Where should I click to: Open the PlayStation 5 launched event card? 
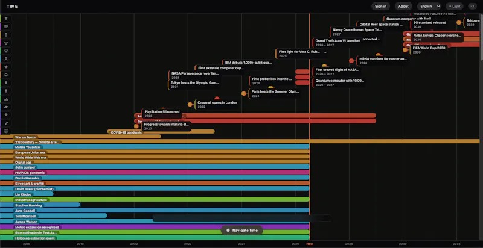click(x=162, y=114)
